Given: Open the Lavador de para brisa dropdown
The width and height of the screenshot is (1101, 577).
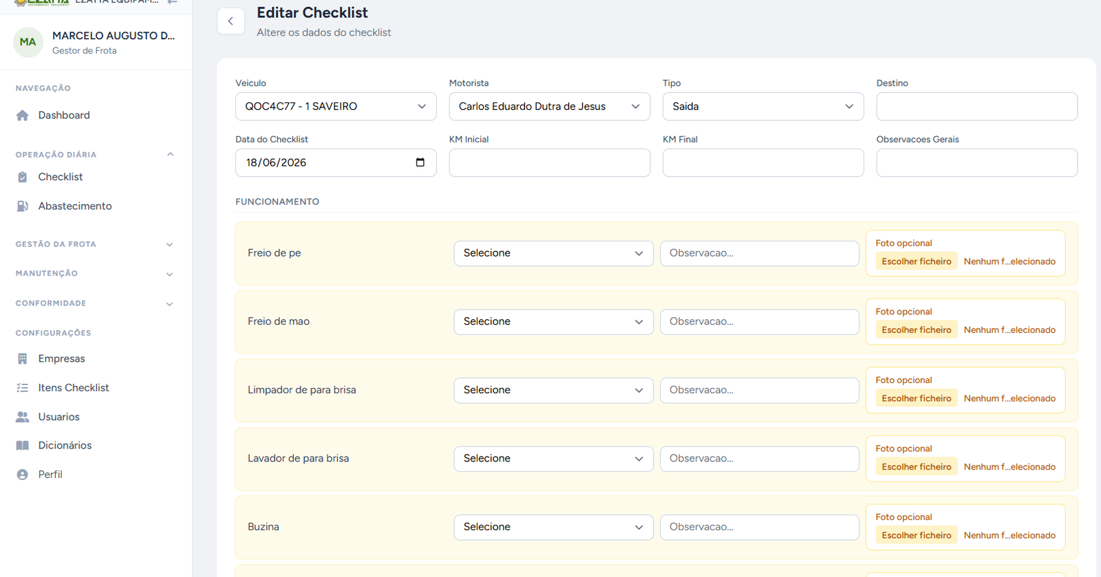Looking at the screenshot, I should [553, 459].
